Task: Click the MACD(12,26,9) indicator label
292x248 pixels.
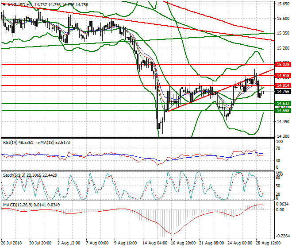Action: (x=18, y=205)
